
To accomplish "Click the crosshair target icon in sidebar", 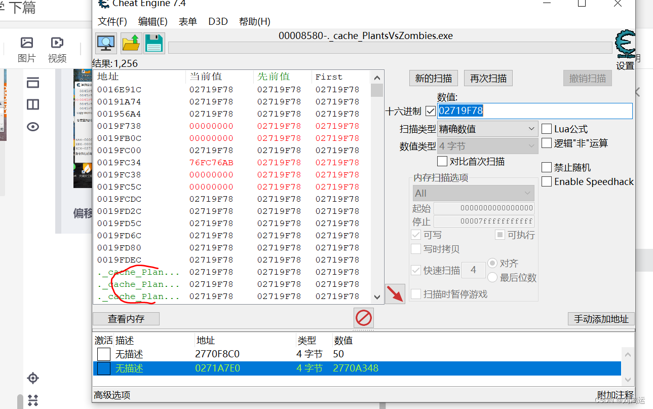I will click(x=33, y=378).
